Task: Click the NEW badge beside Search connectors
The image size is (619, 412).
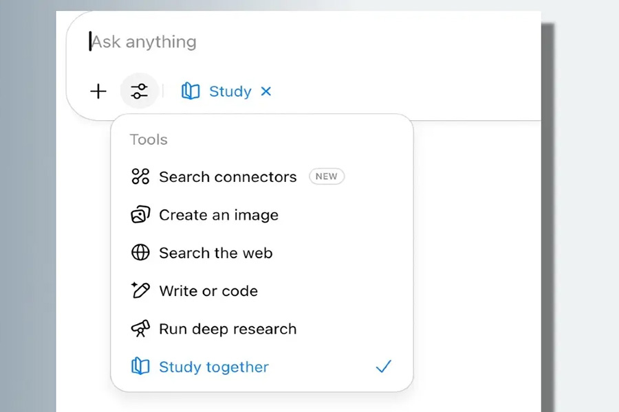Action: 326,176
